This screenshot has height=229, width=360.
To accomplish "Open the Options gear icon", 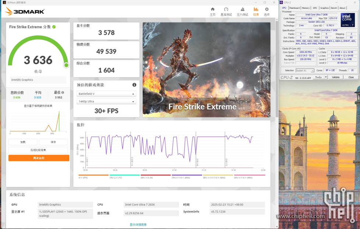I will (267, 10).
